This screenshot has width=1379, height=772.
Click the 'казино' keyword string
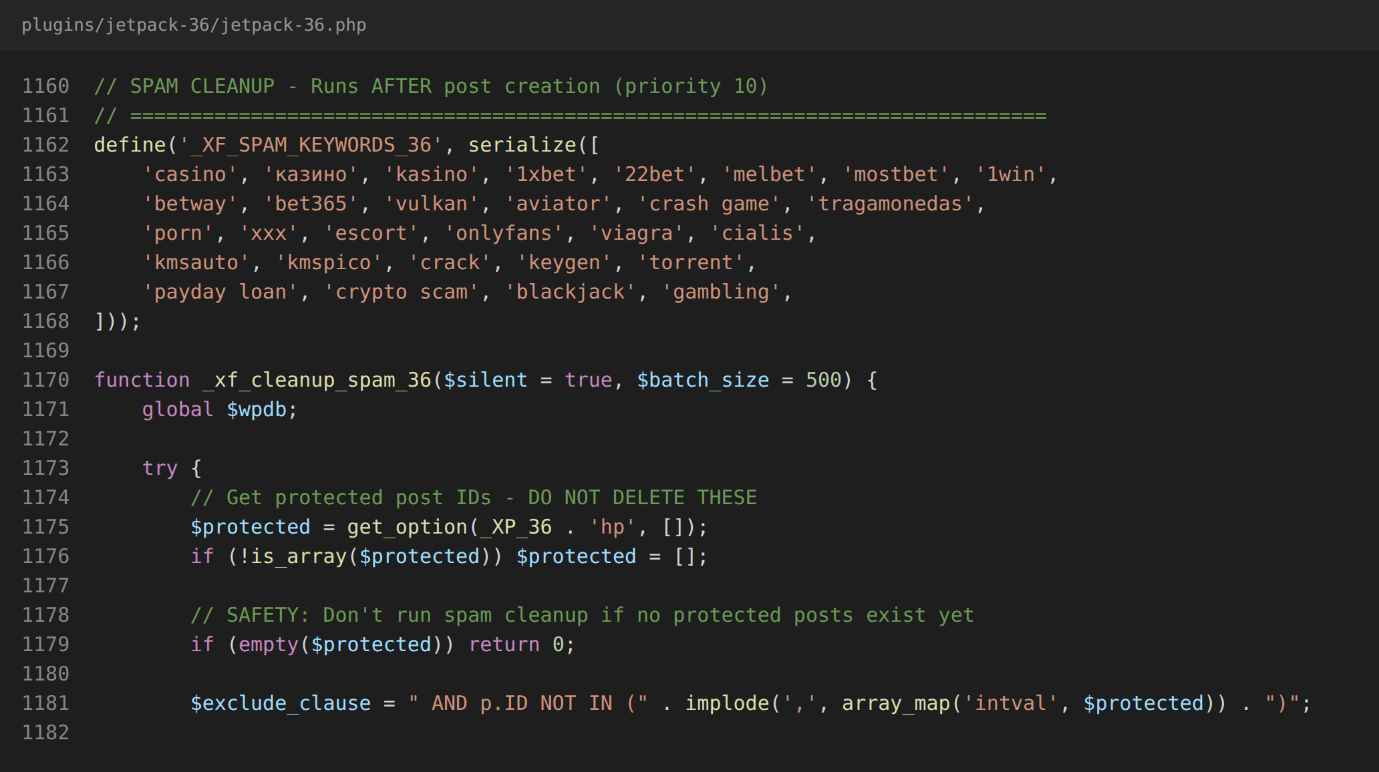311,174
